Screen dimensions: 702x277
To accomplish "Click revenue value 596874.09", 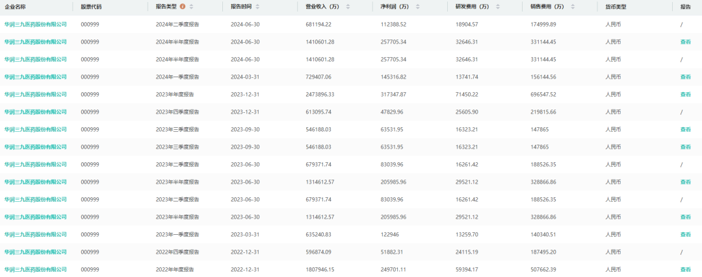I will click(318, 252).
